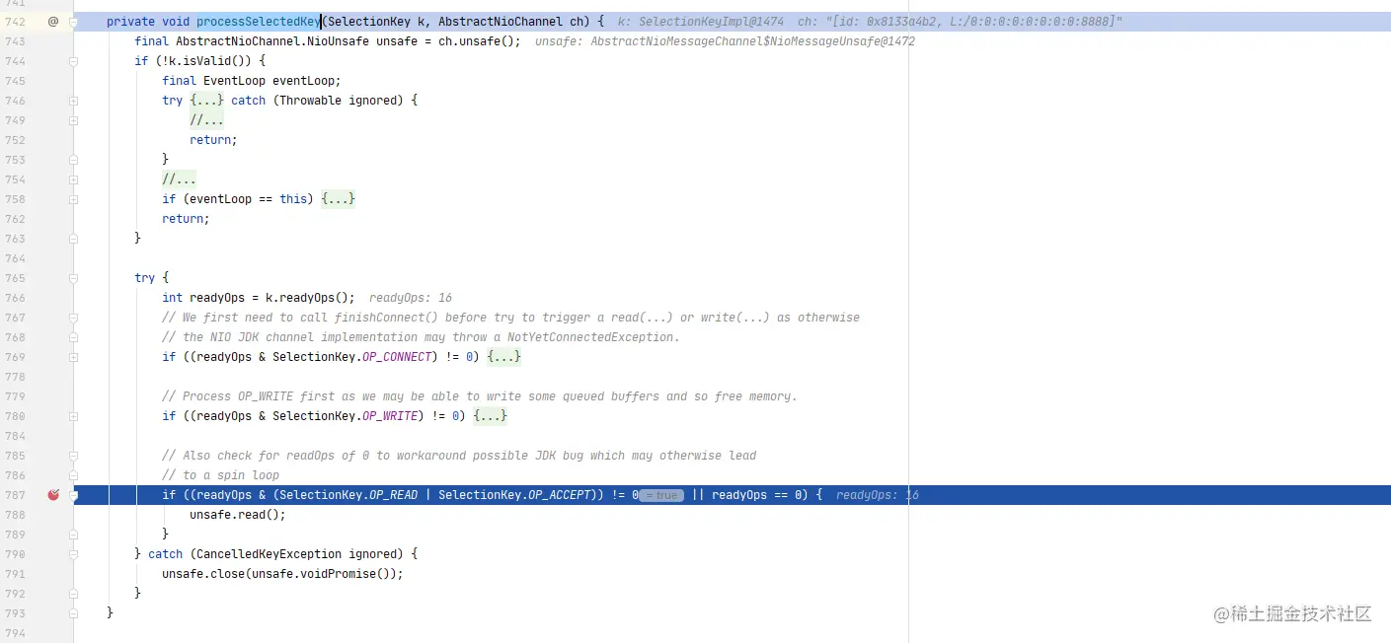This screenshot has height=643, width=1391.
Task: Click the 'return;' statement on line 752
Action: point(214,140)
